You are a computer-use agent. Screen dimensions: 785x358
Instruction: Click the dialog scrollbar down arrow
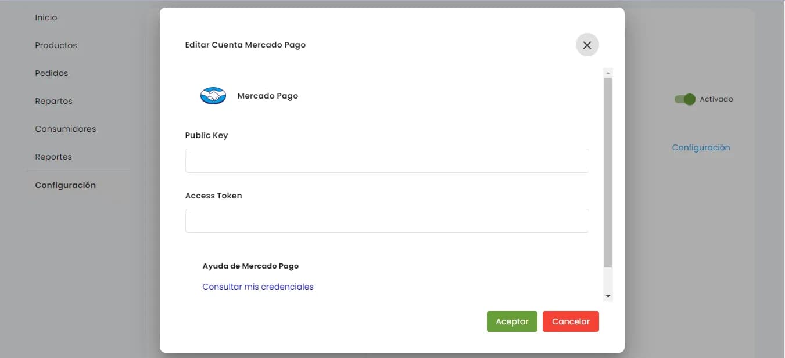point(608,296)
